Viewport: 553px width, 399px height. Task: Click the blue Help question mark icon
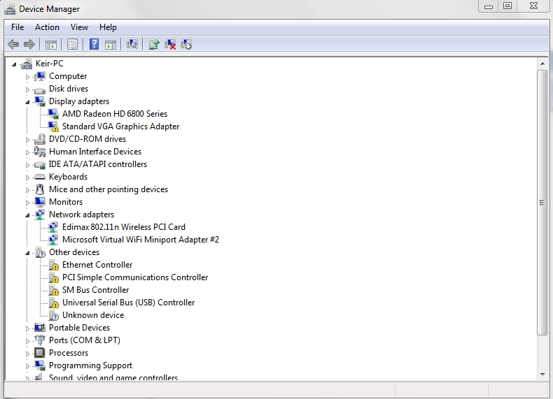coord(94,45)
